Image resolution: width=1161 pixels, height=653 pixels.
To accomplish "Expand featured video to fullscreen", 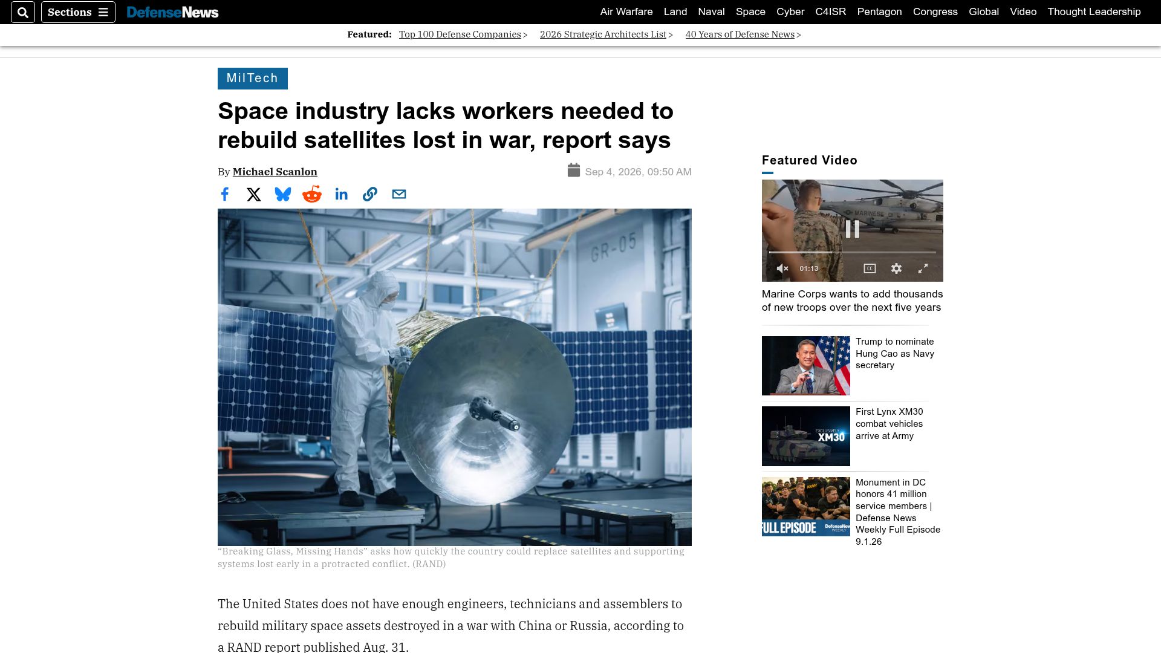I will click(923, 268).
